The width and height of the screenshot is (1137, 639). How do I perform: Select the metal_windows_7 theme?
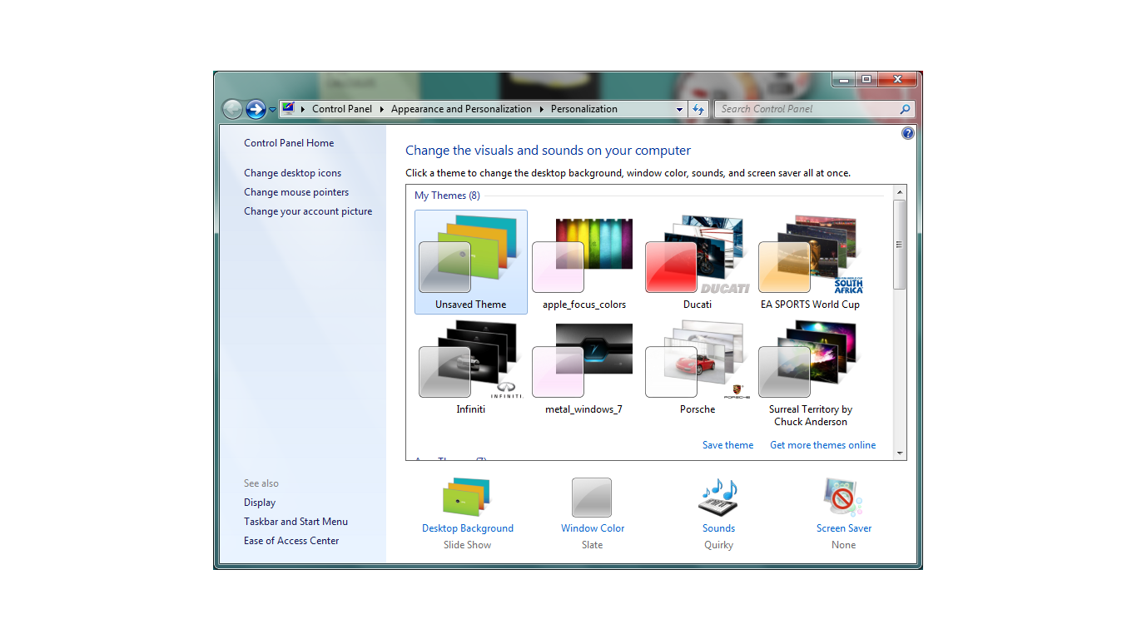point(584,367)
